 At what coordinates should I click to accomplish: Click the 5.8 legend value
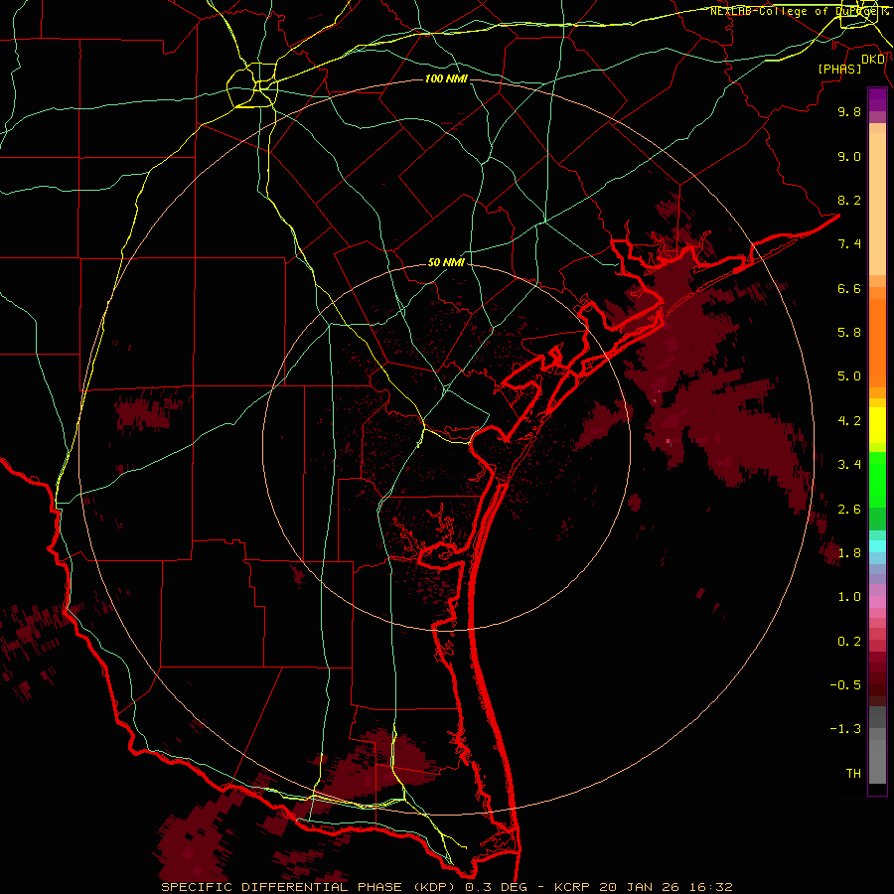click(849, 333)
